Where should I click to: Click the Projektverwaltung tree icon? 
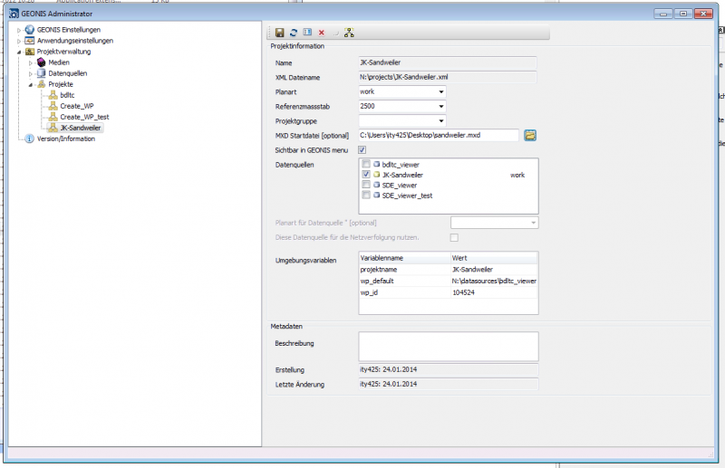(30, 52)
